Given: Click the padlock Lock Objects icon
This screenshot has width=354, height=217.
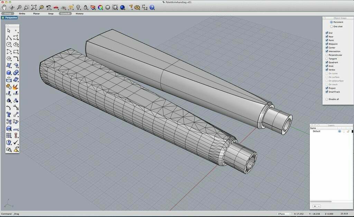Looking at the screenshot, I should click(86, 8).
